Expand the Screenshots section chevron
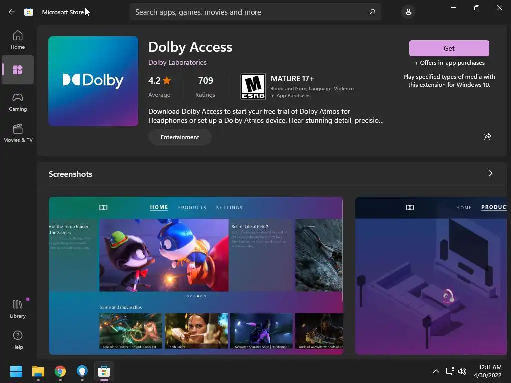 tap(490, 173)
